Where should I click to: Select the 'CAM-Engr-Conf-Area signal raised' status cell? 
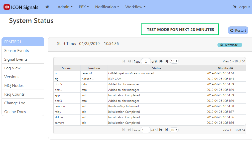(x=157, y=73)
